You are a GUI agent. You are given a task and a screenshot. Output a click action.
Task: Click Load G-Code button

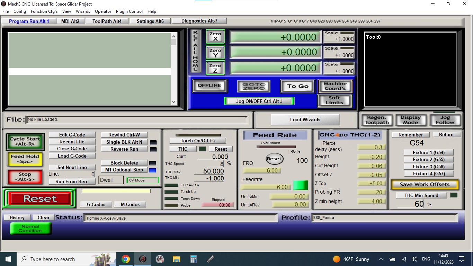72,156
